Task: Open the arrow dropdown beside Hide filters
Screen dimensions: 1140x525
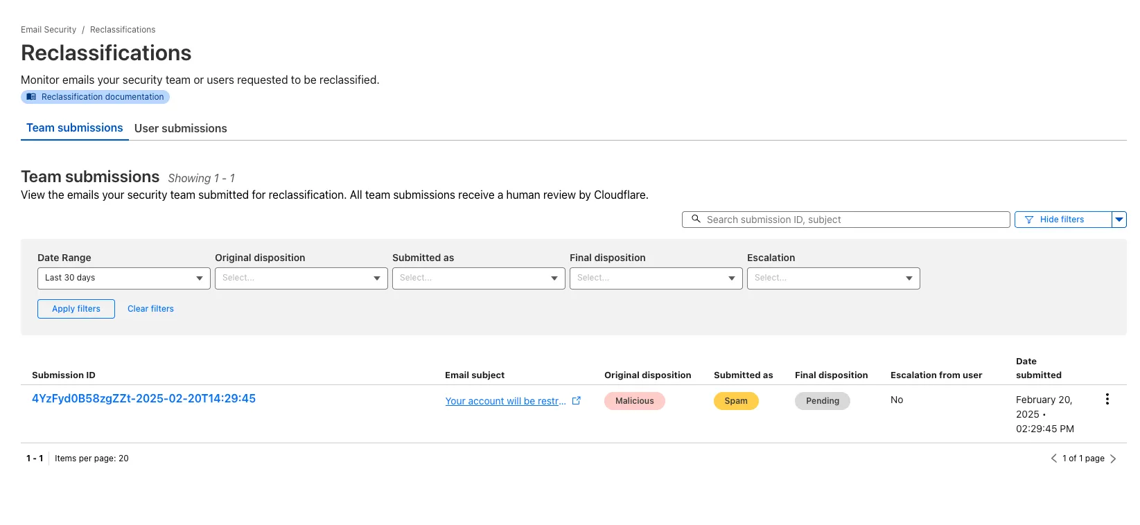Action: pyautogui.click(x=1119, y=220)
